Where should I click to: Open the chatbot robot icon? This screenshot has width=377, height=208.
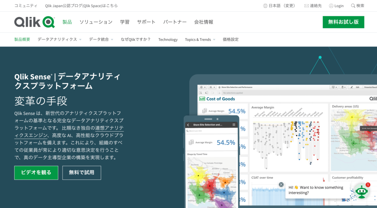[x=362, y=191]
